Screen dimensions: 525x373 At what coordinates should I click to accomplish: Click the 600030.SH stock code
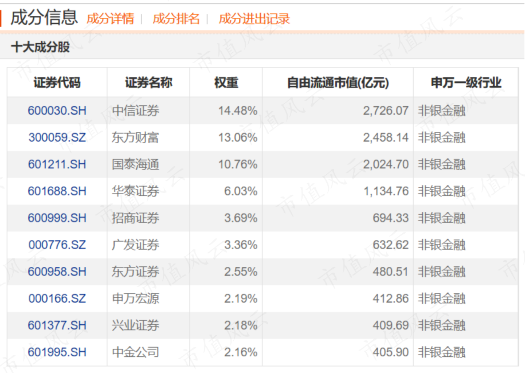pyautogui.click(x=57, y=111)
